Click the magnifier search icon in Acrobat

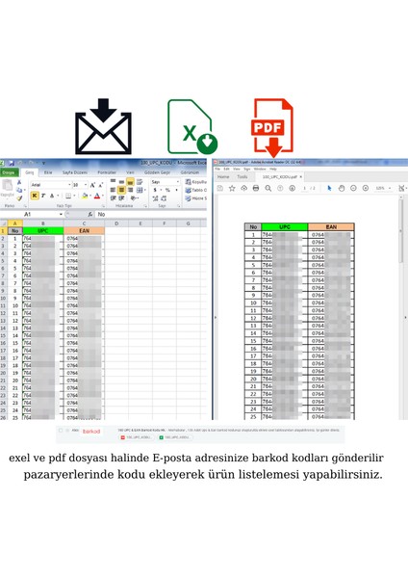coord(268,189)
